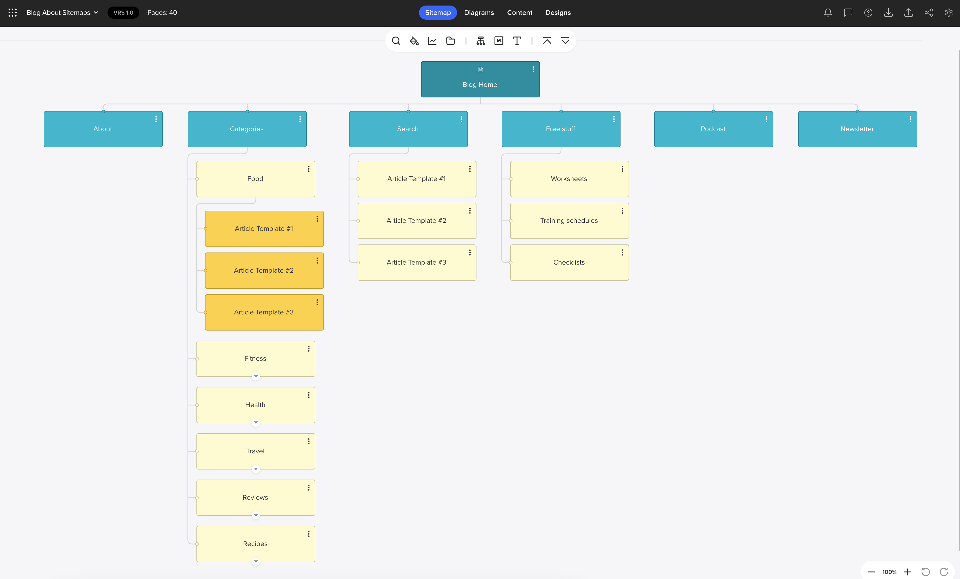This screenshot has height=579, width=960.
Task: Open comments panel
Action: (x=848, y=12)
